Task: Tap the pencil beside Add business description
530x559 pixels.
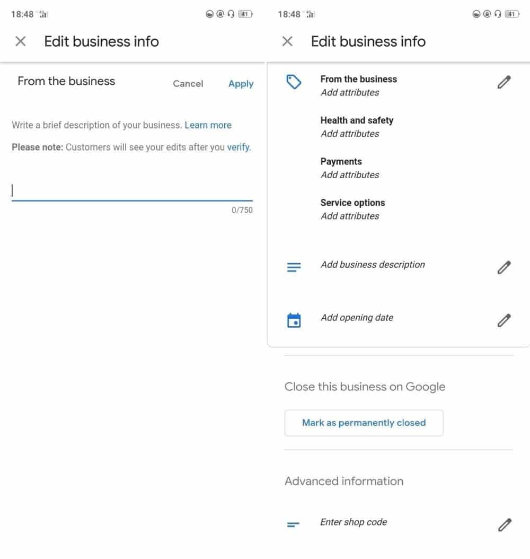Action: point(504,267)
